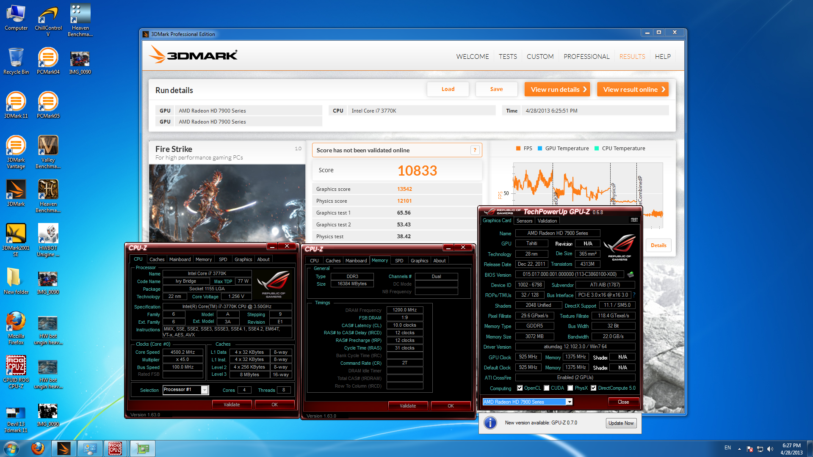Image resolution: width=813 pixels, height=457 pixels.
Task: Open Graphics tab in the Memory CPU-Z window
Action: click(x=419, y=261)
